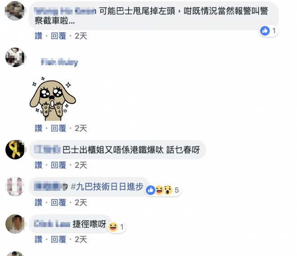This screenshot has width=297, height=256.
Task: Click the blue thumbs-up reaction on the hashtag comment
Action: point(151,190)
